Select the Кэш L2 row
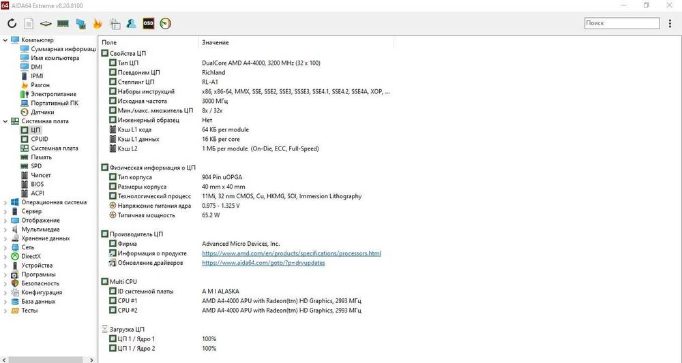Viewport: 682px width, 363px height. click(x=246, y=148)
